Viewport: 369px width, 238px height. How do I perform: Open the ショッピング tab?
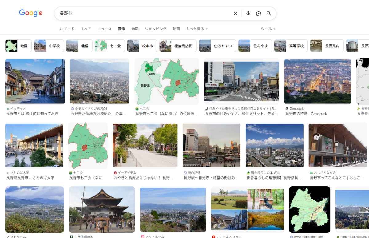[x=156, y=29]
